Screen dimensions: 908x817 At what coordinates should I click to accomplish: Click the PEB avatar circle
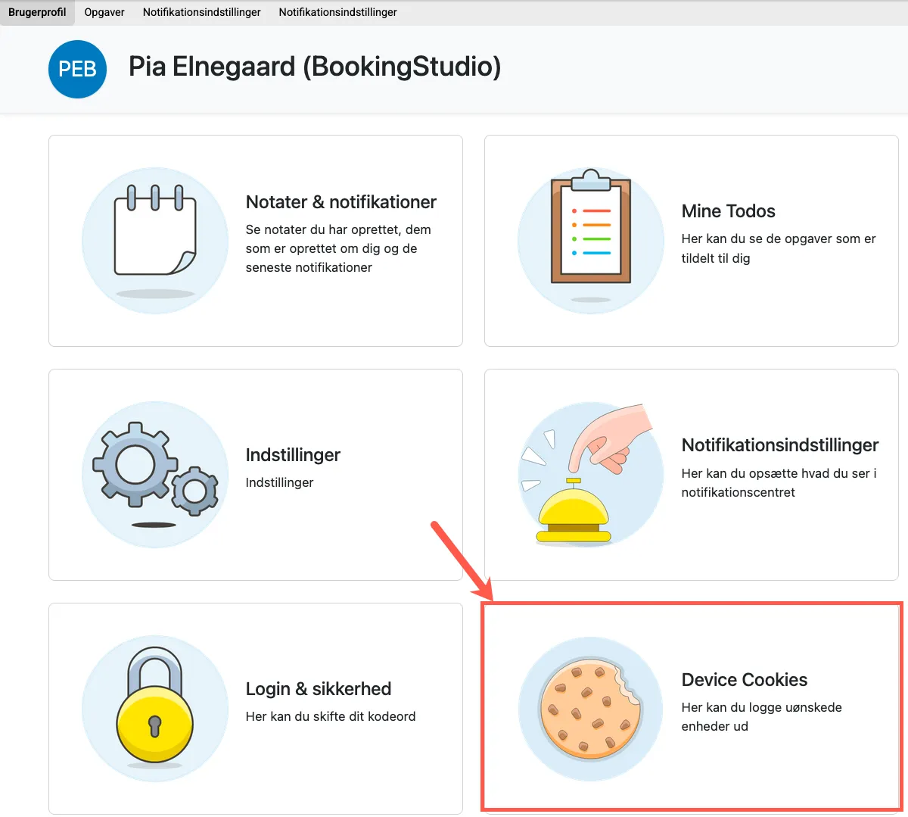[x=77, y=69]
